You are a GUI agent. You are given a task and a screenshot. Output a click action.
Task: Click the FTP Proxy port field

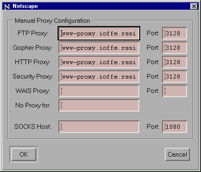coord(175,33)
